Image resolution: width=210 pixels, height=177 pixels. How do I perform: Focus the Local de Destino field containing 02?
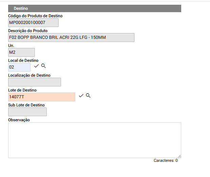coord(19,67)
